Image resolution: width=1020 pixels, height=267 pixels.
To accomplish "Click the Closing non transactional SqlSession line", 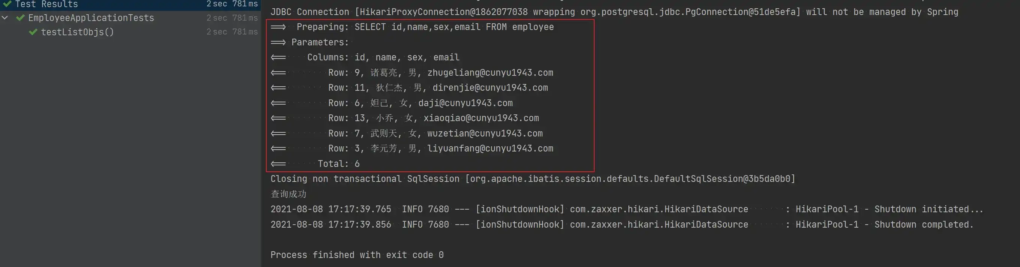I will coord(533,179).
